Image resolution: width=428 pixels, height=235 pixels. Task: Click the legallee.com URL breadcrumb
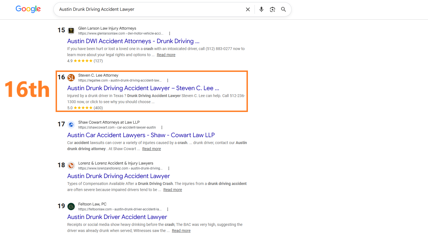pos(120,80)
